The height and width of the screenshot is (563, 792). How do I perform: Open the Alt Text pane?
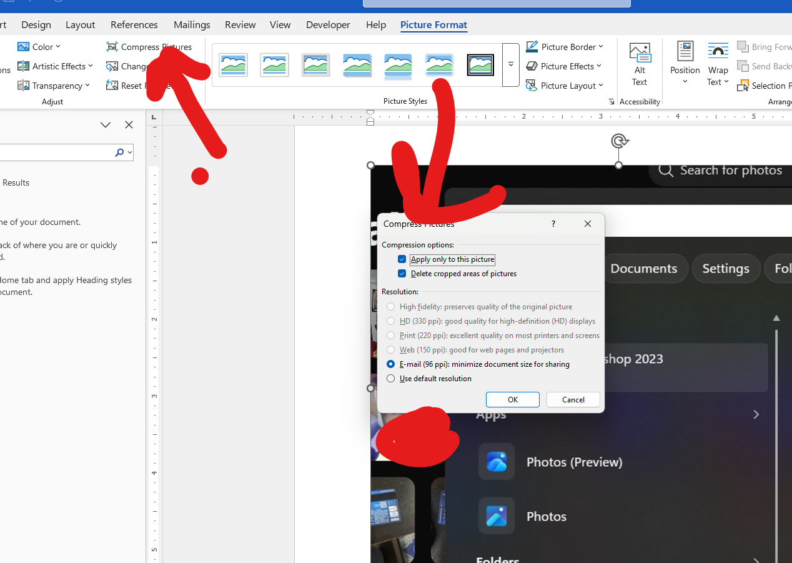tap(640, 65)
